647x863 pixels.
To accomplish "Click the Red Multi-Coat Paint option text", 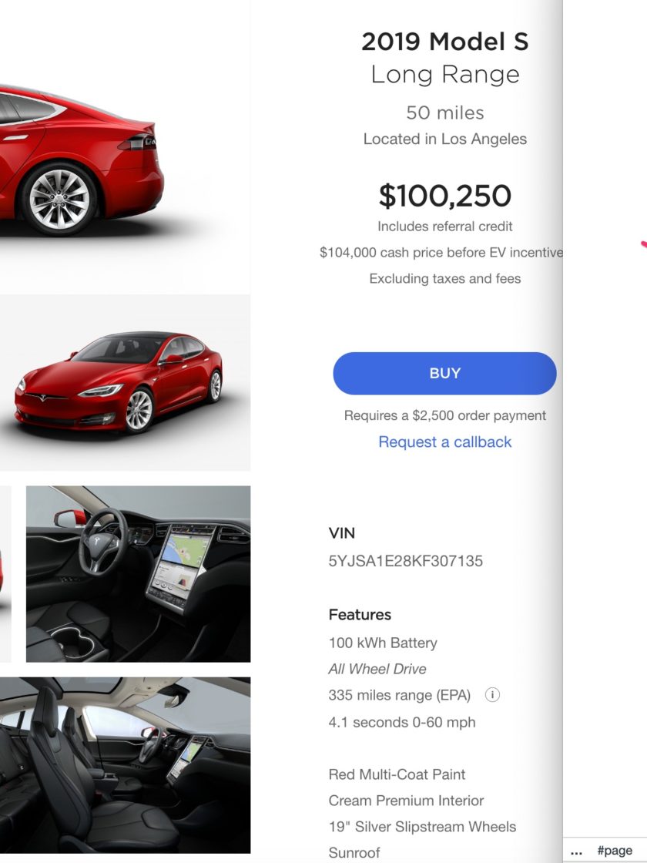I will [x=397, y=774].
